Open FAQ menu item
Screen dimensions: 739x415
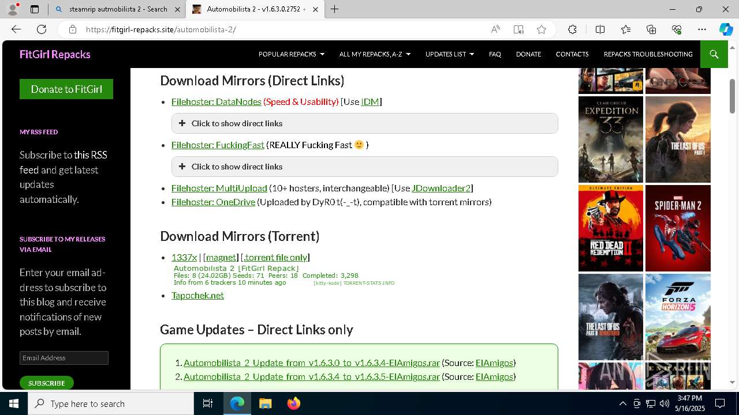[495, 54]
